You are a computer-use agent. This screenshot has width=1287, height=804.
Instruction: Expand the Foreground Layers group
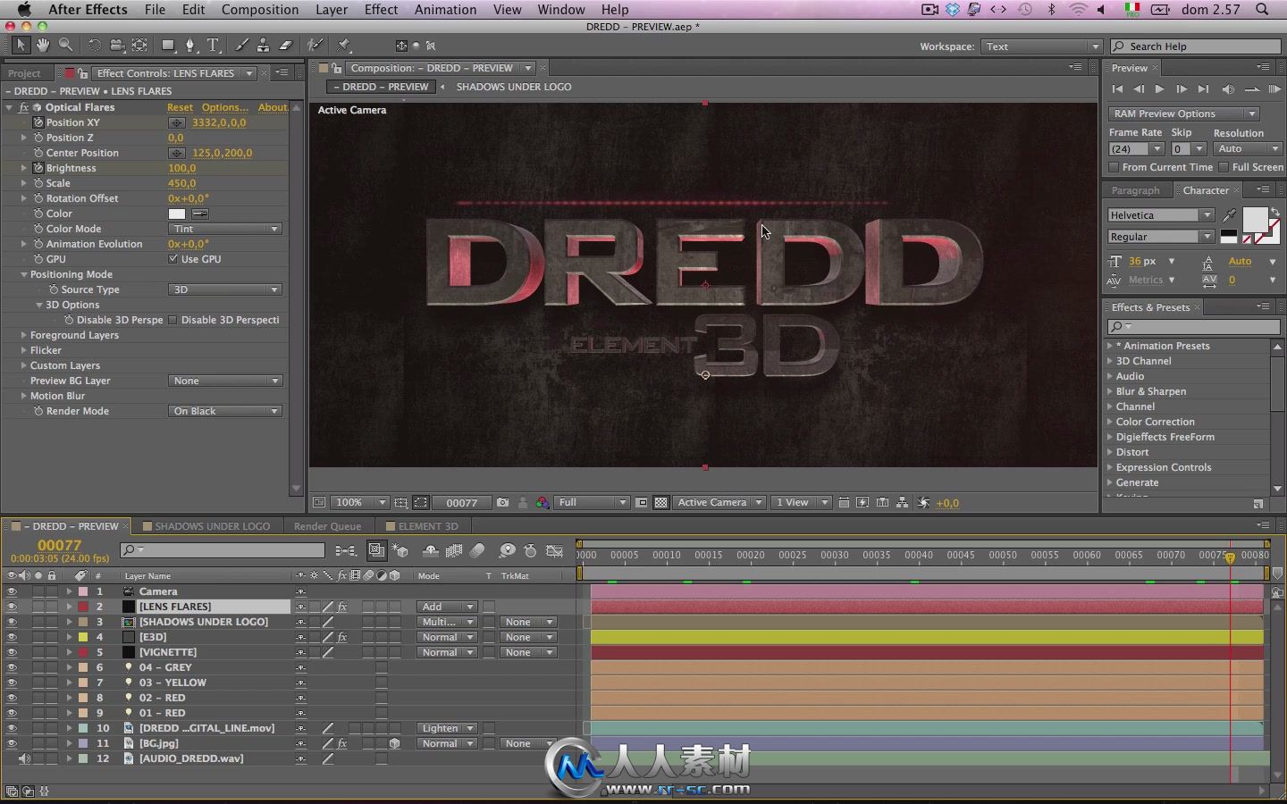click(x=24, y=335)
